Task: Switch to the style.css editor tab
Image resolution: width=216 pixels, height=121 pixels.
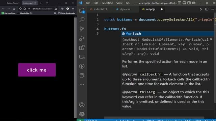Action: click(125, 9)
